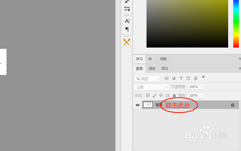Switch to the 通道 tab

click(152, 68)
